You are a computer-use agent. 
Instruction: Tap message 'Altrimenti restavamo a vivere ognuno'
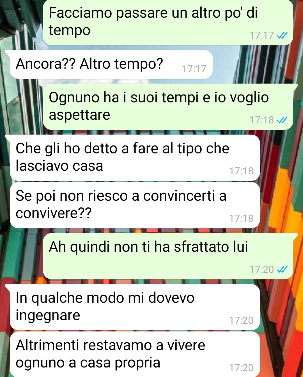tap(135, 354)
